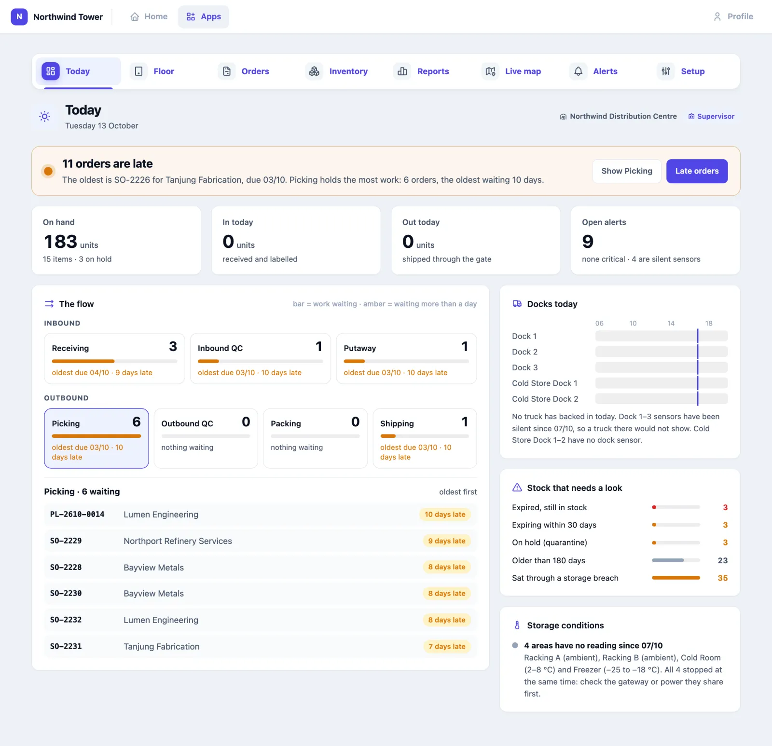The image size is (772, 746).
Task: Click the thermometer icon by Storage conditions
Action: 517,625
